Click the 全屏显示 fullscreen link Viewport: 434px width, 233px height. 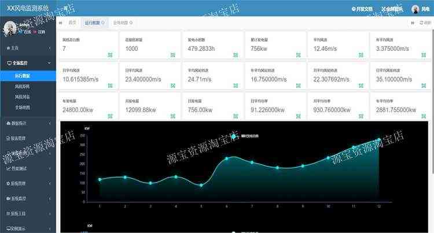392,9
